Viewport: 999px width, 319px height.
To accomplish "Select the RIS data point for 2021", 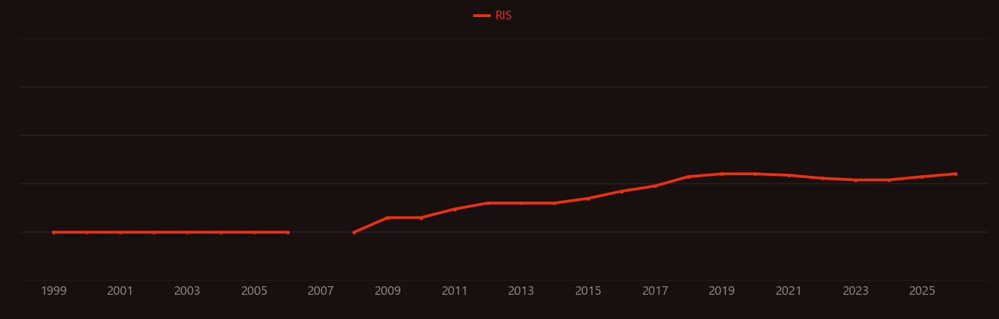I will [788, 175].
